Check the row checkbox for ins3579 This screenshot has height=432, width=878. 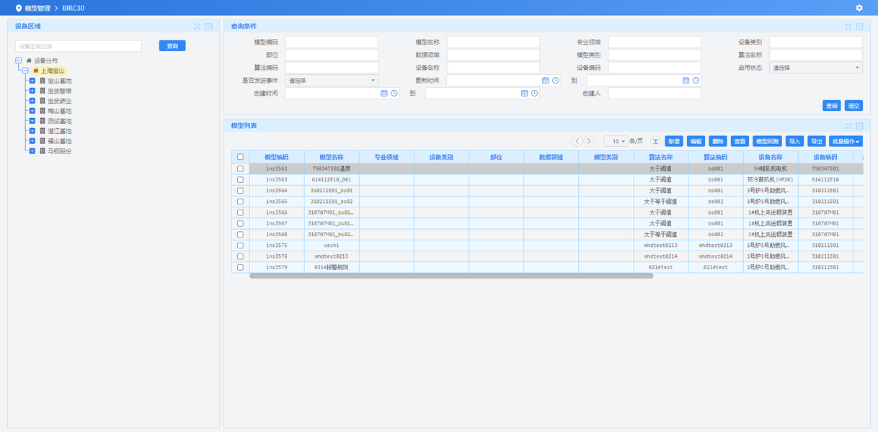240,267
